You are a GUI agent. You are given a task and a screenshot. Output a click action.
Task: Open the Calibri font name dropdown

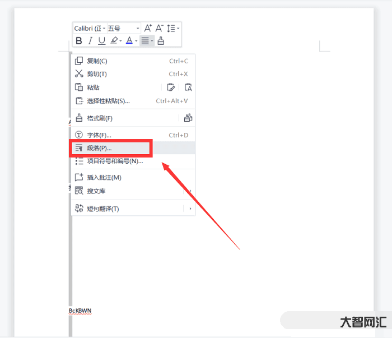pyautogui.click(x=104, y=28)
